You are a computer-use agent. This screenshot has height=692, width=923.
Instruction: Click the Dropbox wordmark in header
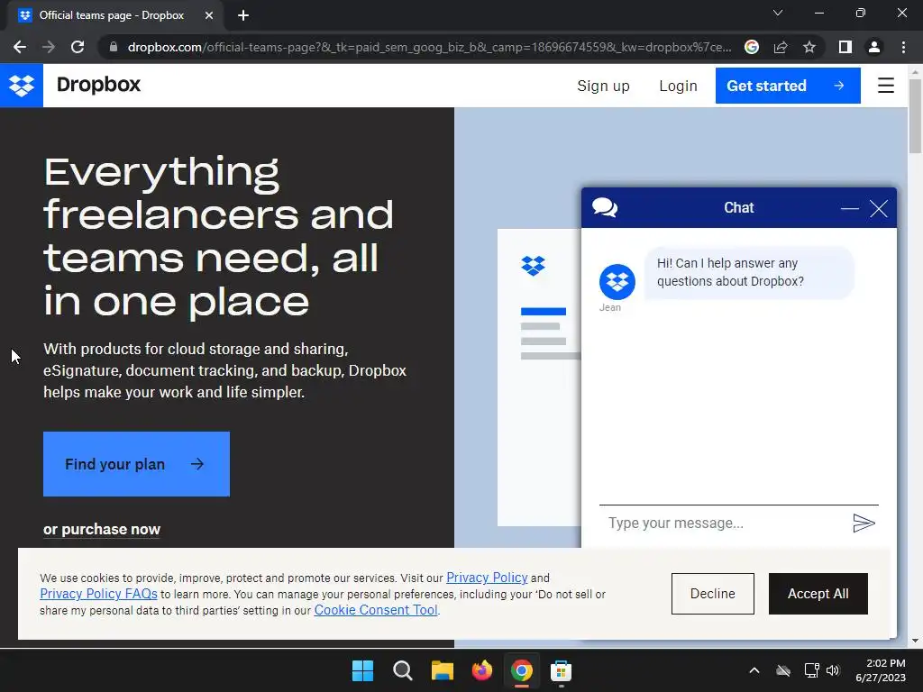(98, 85)
